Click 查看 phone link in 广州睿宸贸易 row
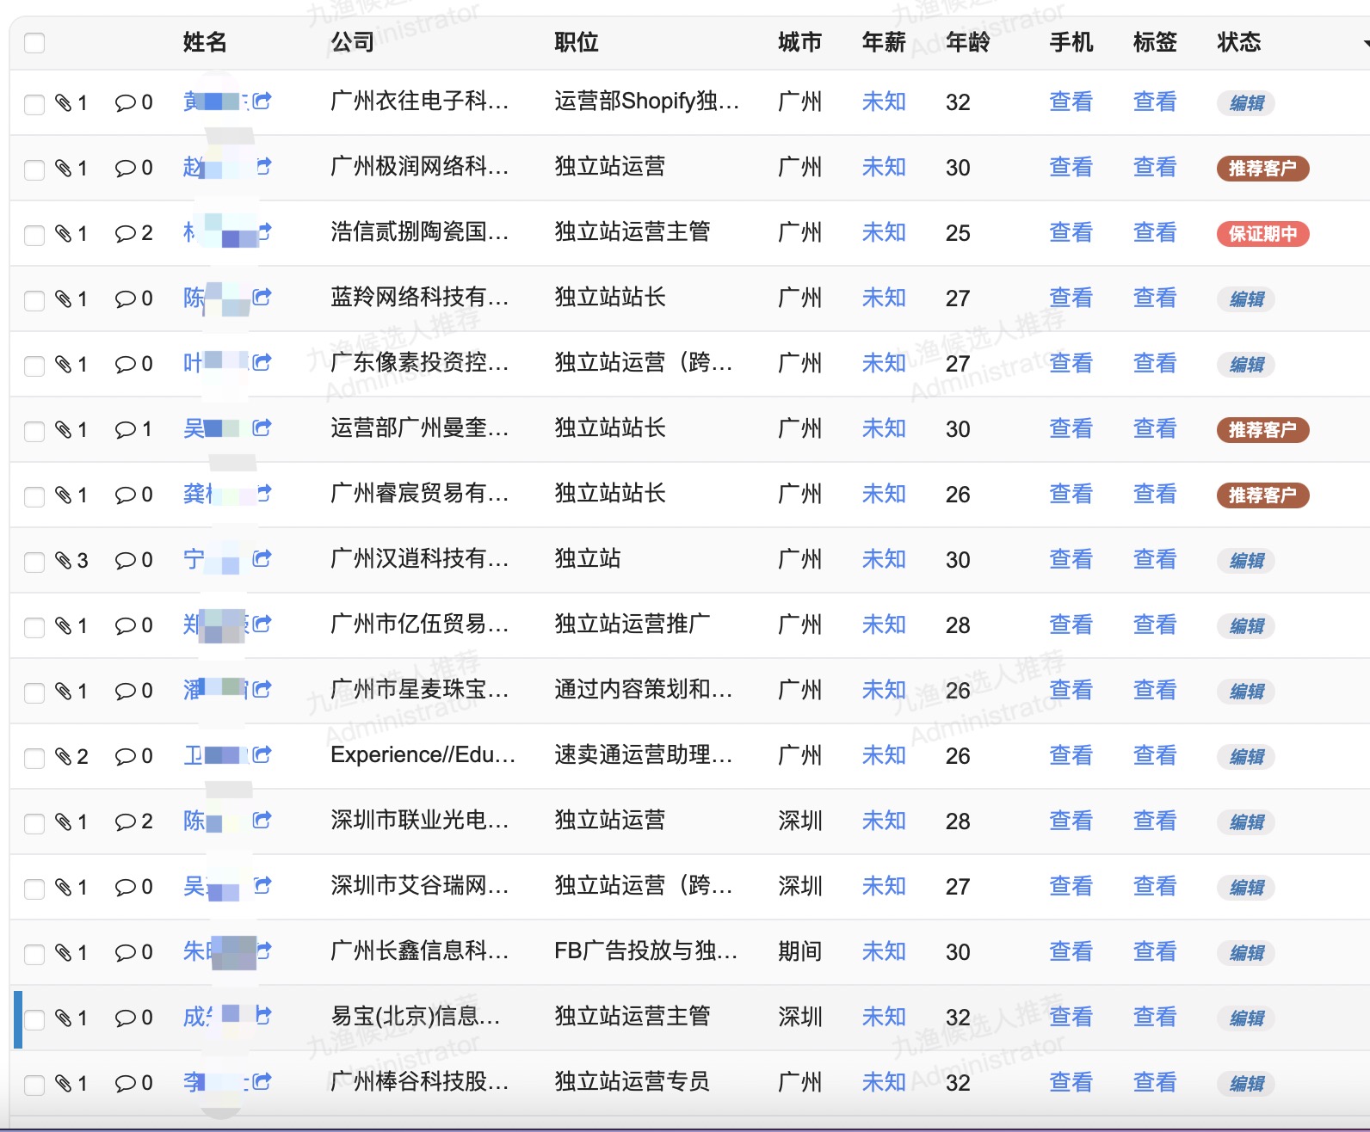Screen dimensions: 1370x1132 [1071, 494]
